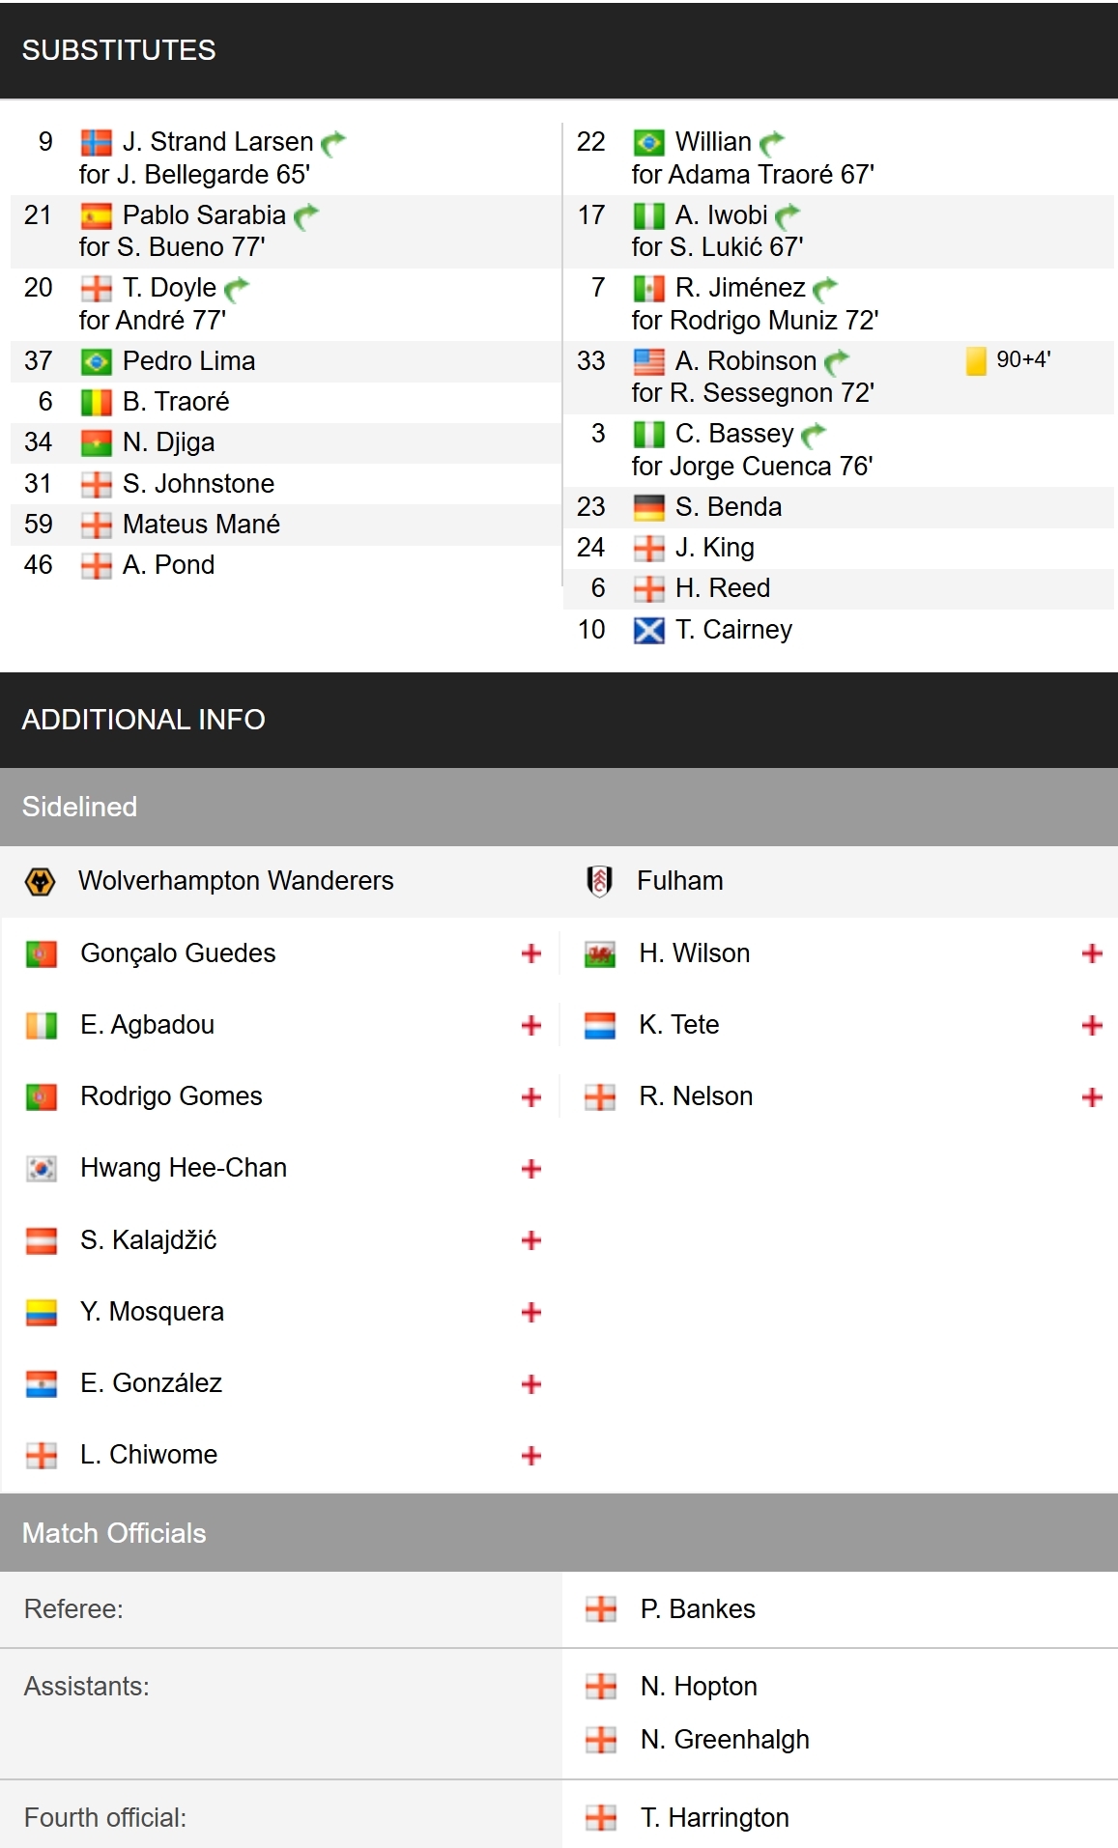Open the Wolverhampton Wanderers team link
The image size is (1118, 1848).
(236, 881)
